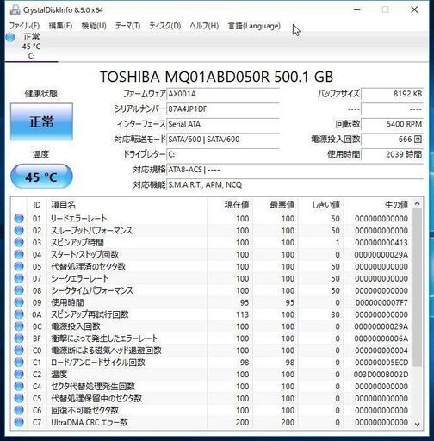Click the supported standard field ATA8-ACS
434x441 pixels.
294,170
